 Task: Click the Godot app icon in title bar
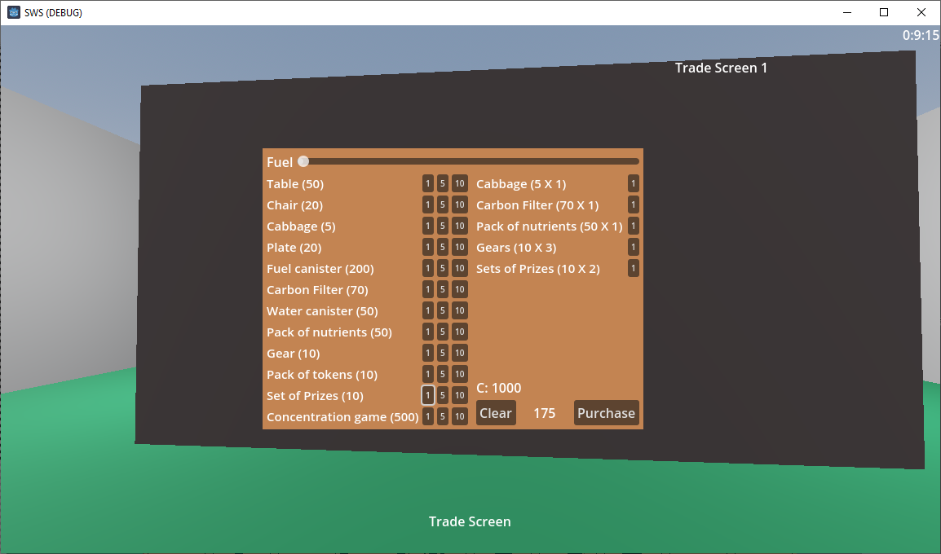(x=13, y=12)
